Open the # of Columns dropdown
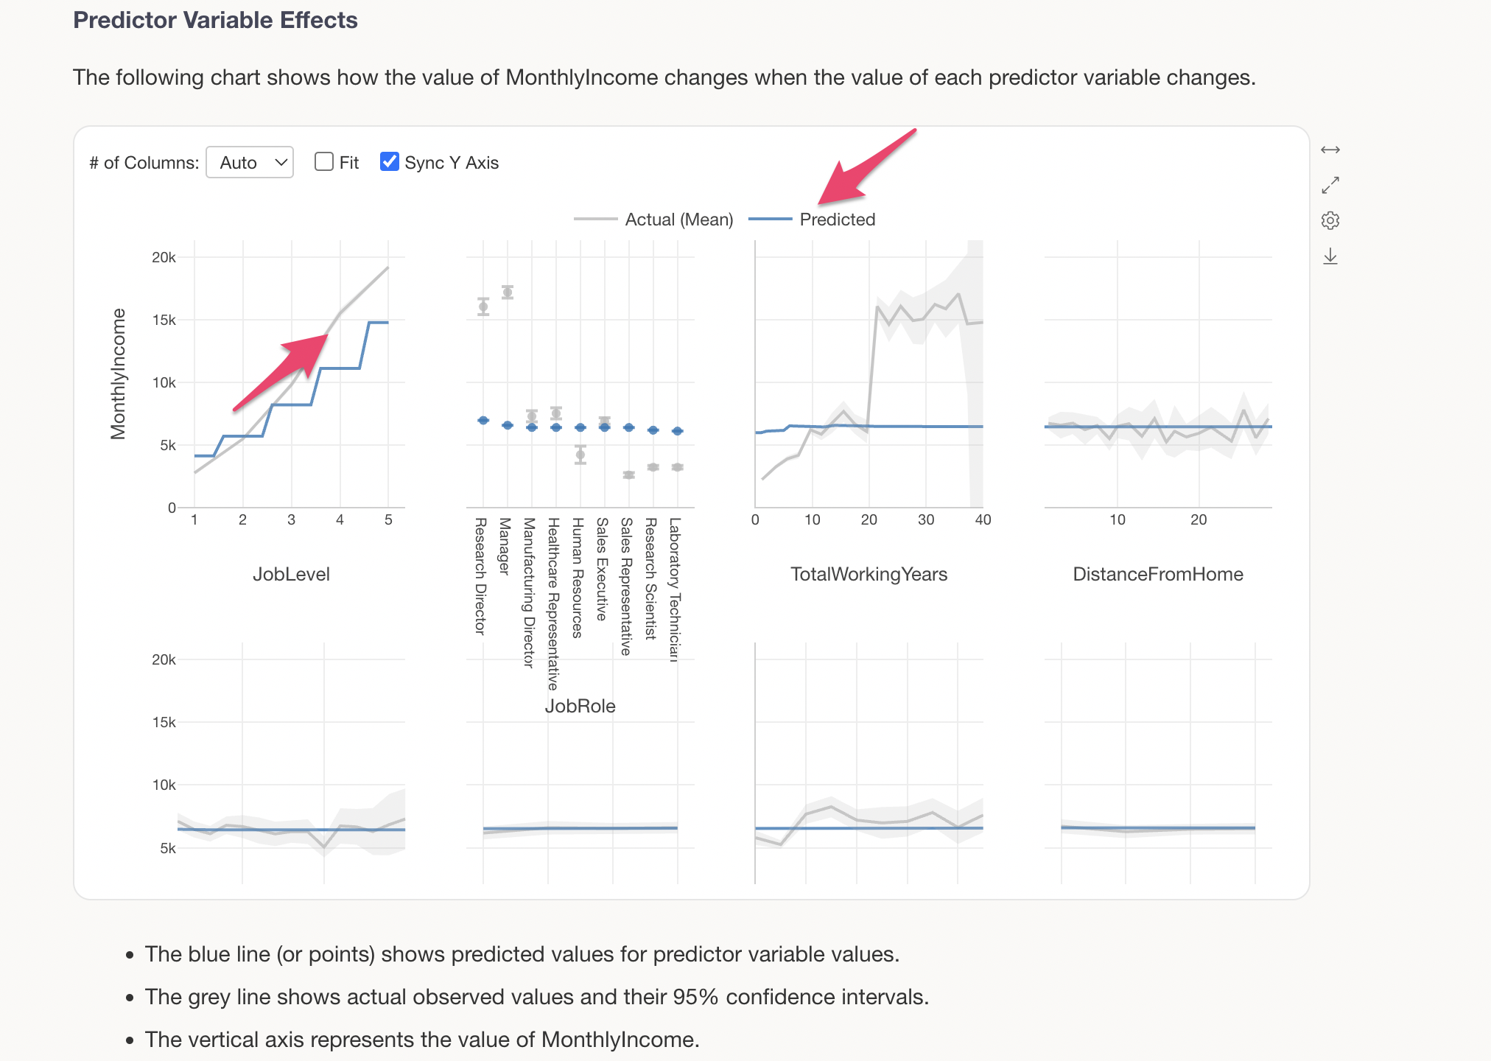1491x1061 pixels. point(250,162)
